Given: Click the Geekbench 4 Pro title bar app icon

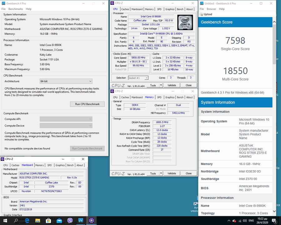Looking at the screenshot, I should pyautogui.click(x=3, y=3).
